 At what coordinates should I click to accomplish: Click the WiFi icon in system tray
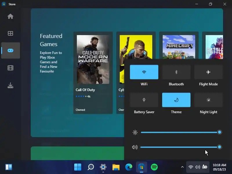click(x=191, y=167)
